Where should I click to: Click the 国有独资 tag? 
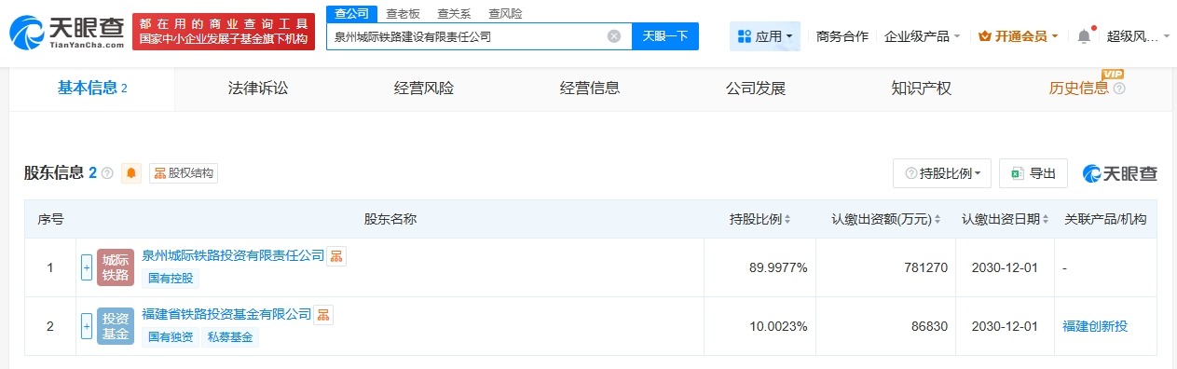[171, 337]
